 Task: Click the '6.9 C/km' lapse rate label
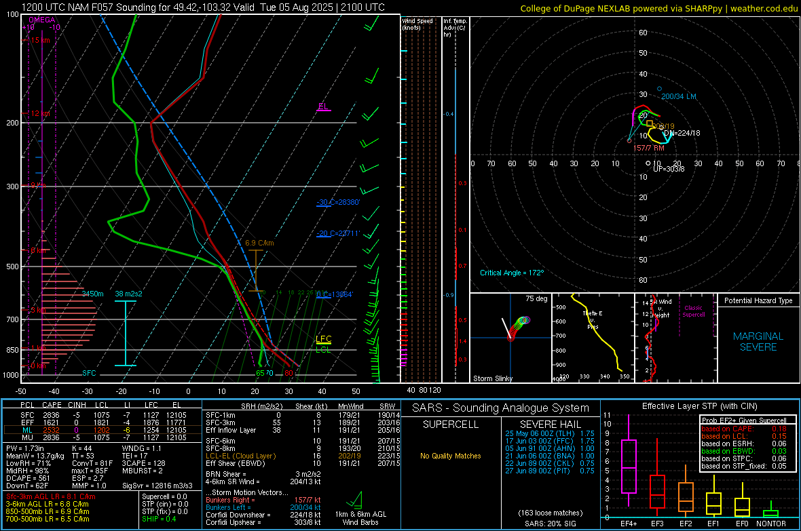tap(259, 243)
